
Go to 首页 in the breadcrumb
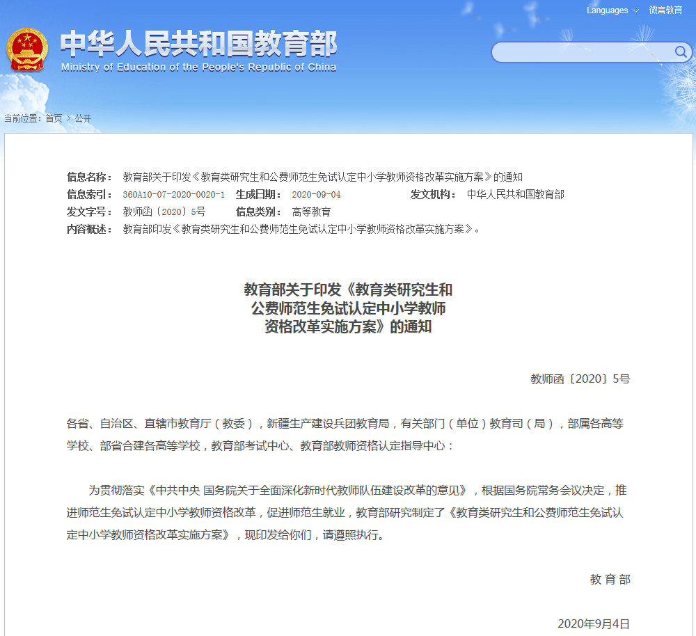point(54,118)
